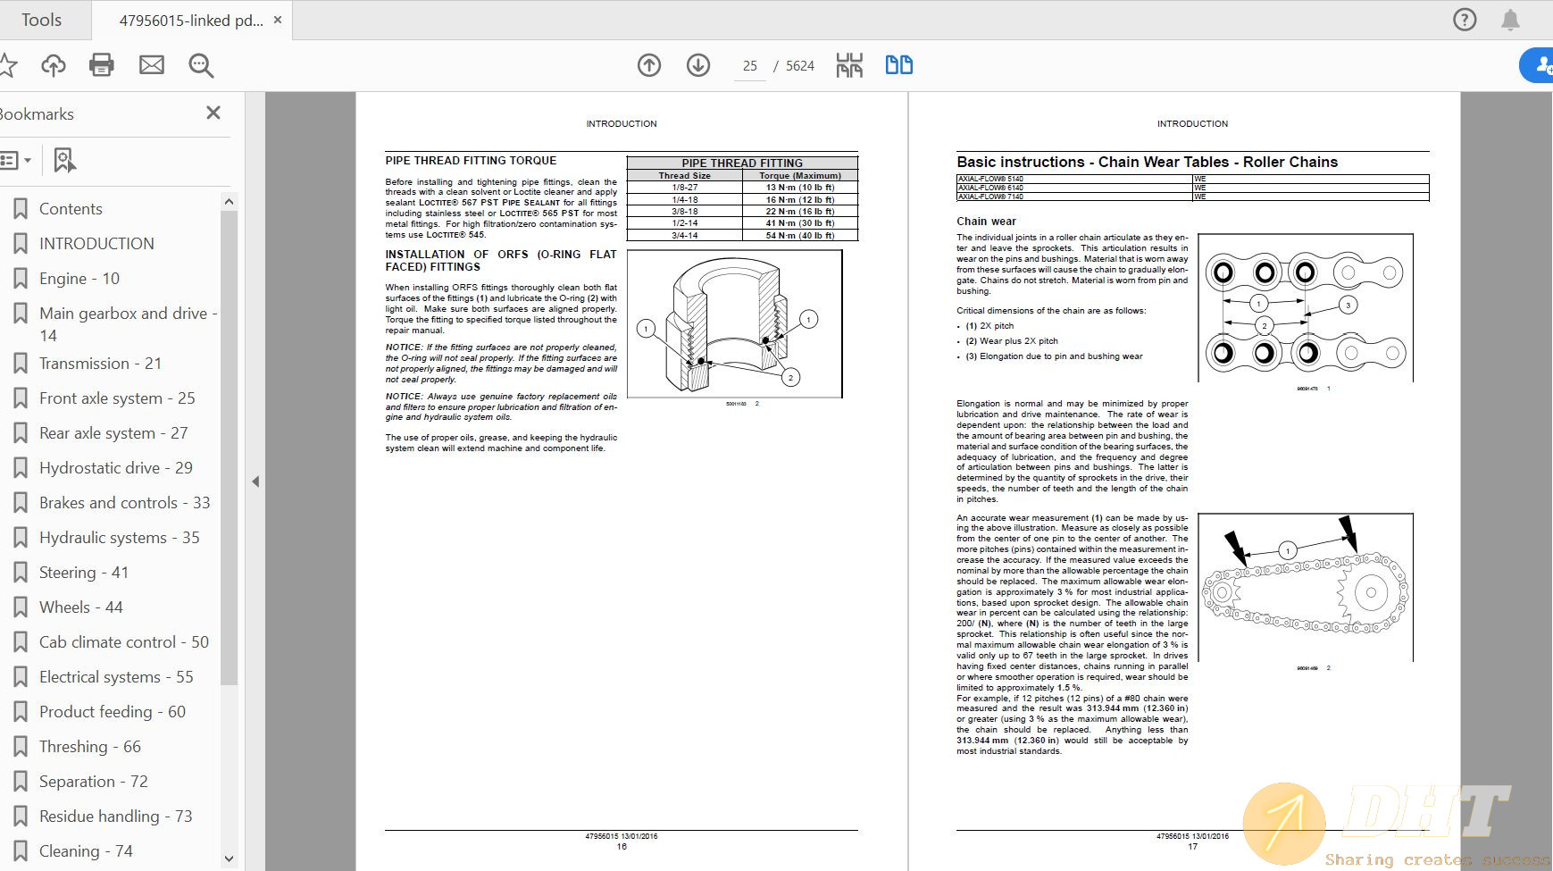
Task: Open the Electrical systems - 55 bookmark
Action: pos(116,677)
